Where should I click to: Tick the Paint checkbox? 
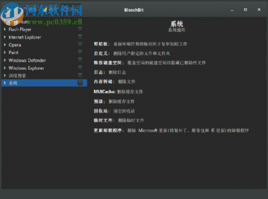tap(80, 52)
